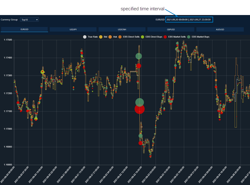
Task: Select the USDJPY currency tab
Action: click(73, 29)
